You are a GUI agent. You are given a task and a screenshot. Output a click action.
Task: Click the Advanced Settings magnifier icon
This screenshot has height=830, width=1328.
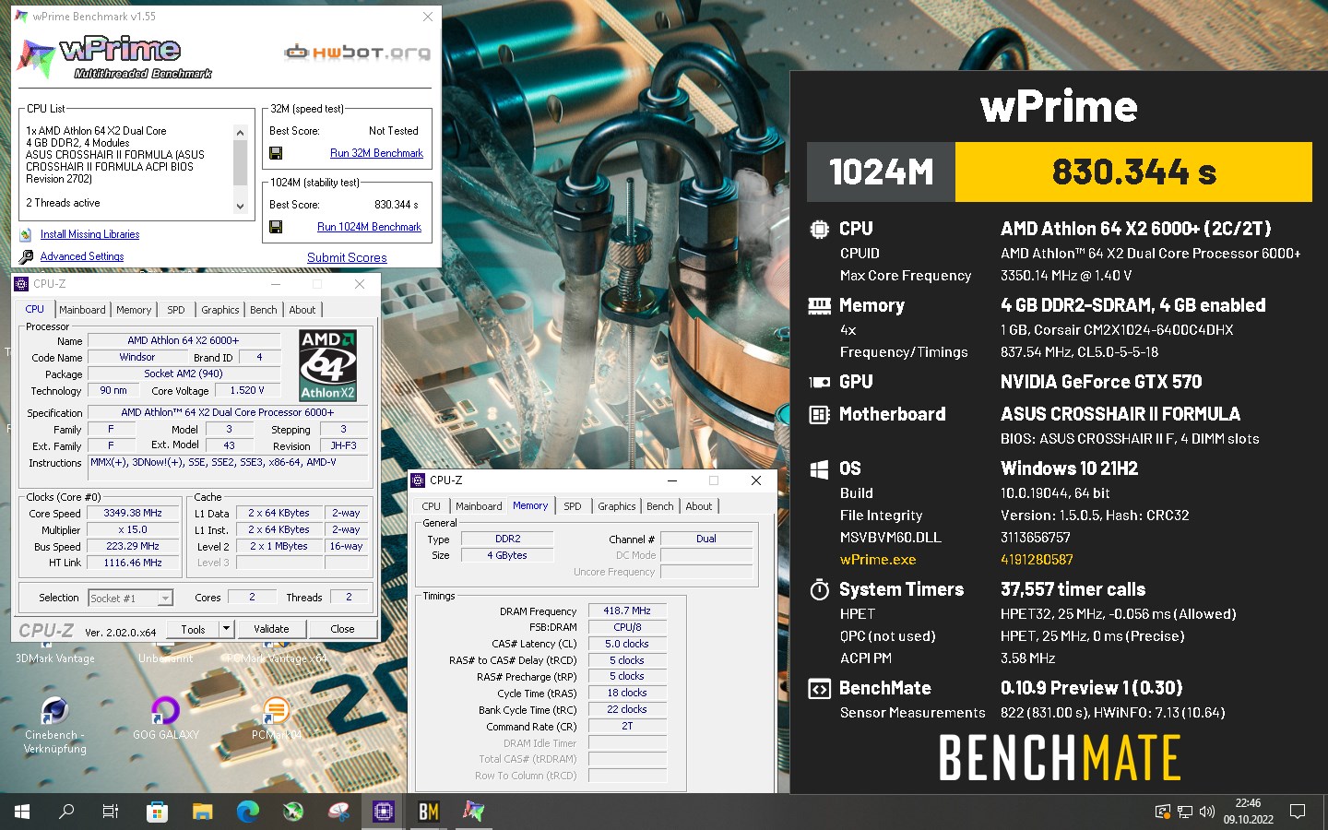[26, 256]
